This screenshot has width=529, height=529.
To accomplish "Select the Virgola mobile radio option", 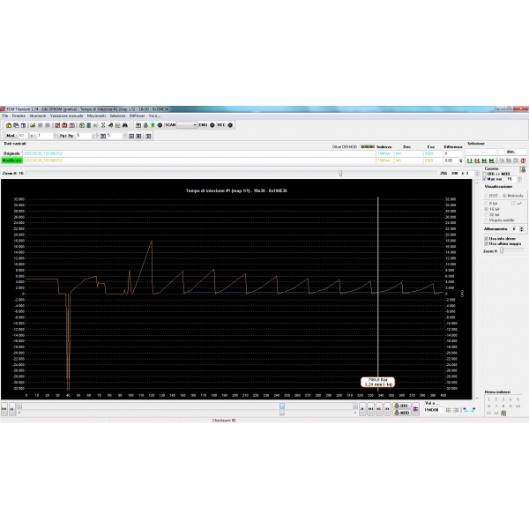I will point(486,220).
